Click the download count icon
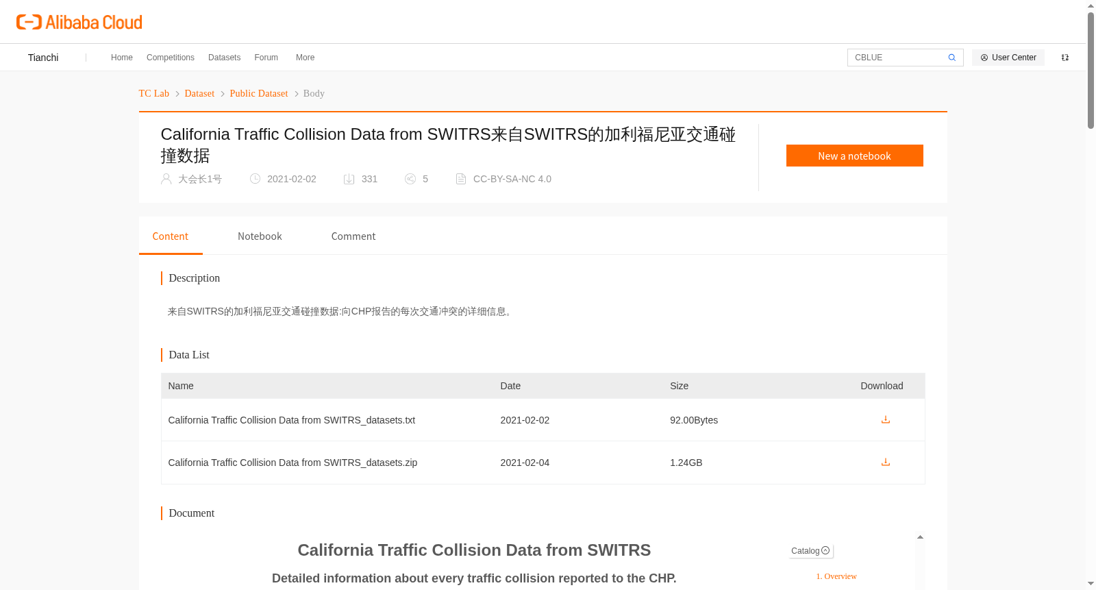Viewport: 1096px width, 590px height. (x=349, y=179)
